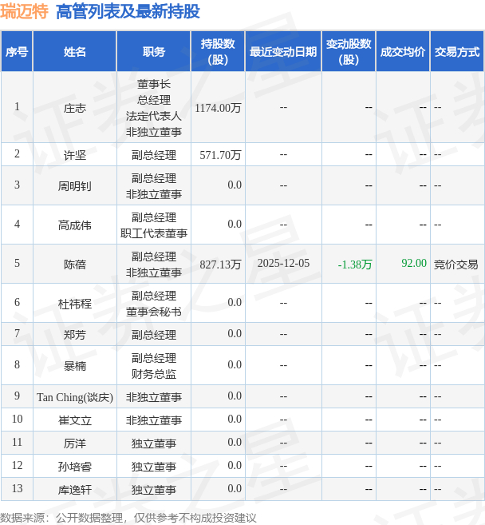
Task: Click the average price 92.00
Action: (x=414, y=263)
